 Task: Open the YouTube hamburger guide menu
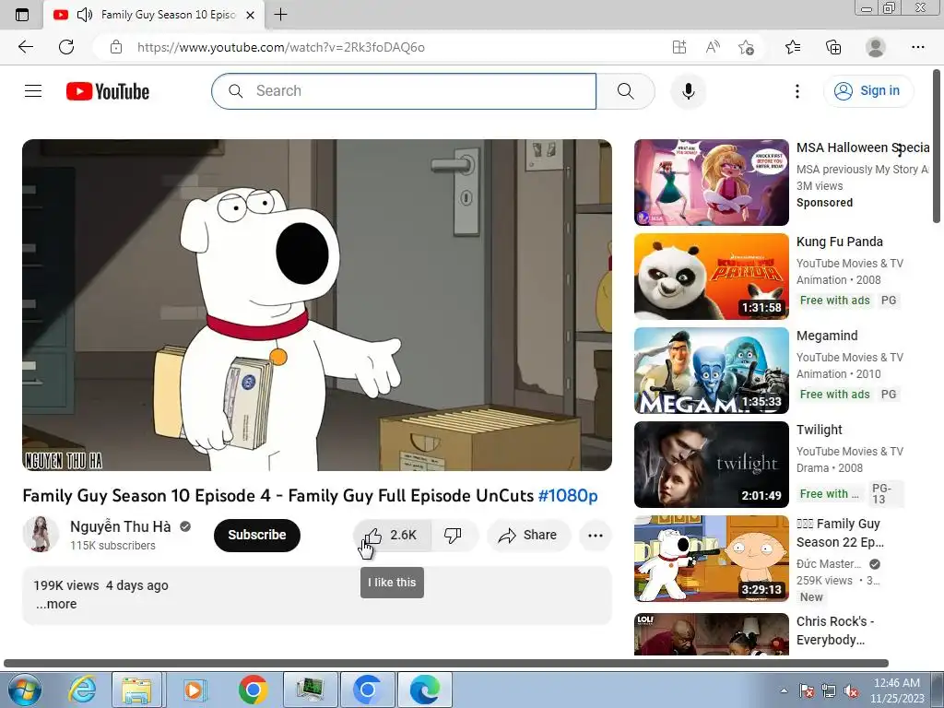pyautogui.click(x=33, y=91)
